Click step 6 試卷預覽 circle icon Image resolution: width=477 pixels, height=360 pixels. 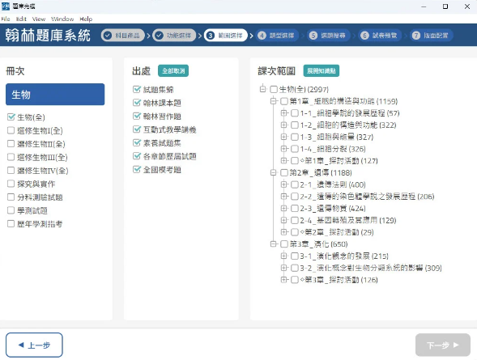tap(364, 36)
